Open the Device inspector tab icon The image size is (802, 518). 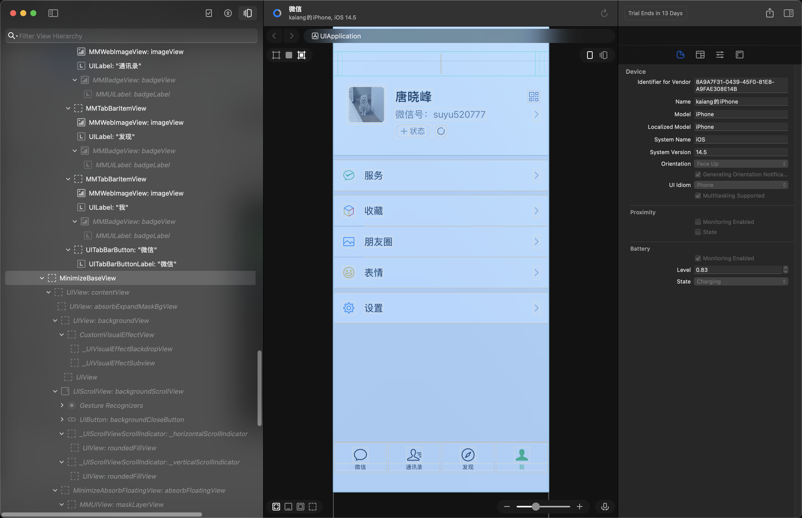[x=680, y=55]
